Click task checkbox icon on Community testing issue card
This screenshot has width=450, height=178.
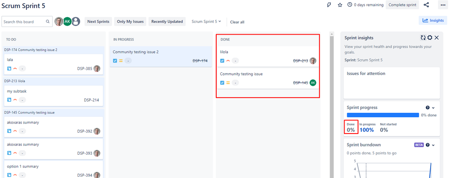tap(222, 83)
